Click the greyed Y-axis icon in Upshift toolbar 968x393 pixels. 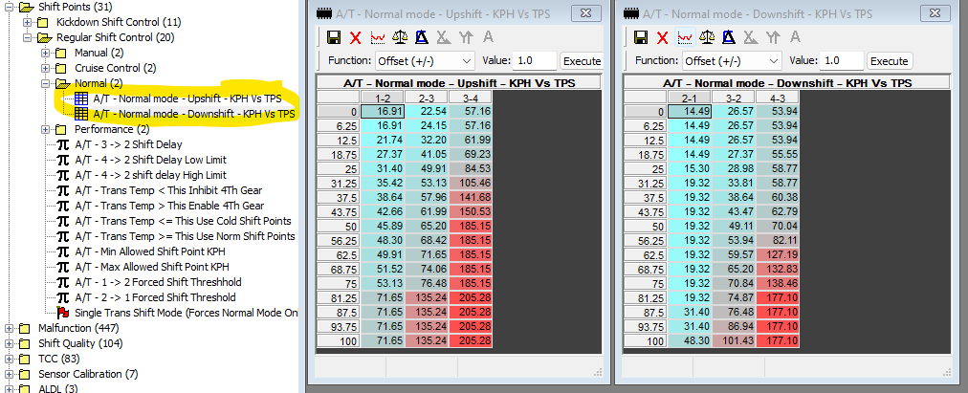tap(466, 38)
